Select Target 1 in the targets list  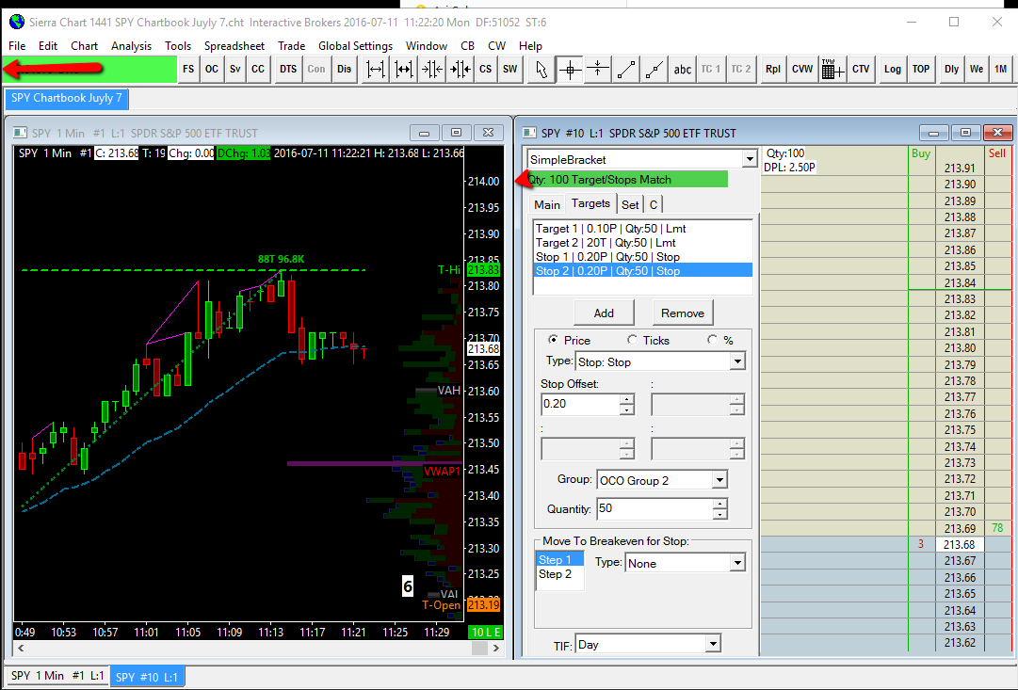[643, 229]
